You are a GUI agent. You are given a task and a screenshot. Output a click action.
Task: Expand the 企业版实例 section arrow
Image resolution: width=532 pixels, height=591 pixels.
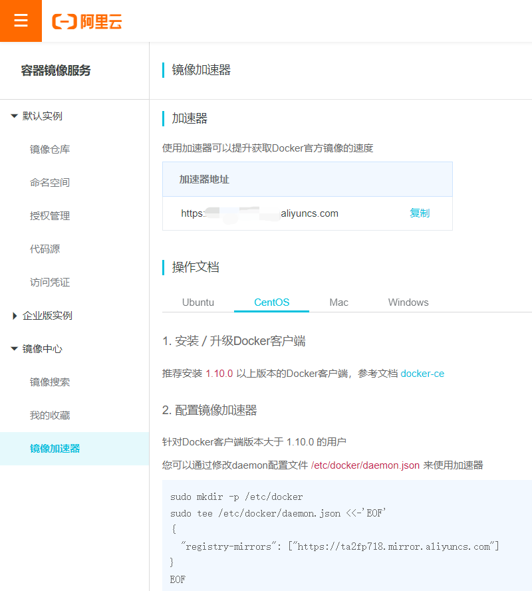point(15,316)
